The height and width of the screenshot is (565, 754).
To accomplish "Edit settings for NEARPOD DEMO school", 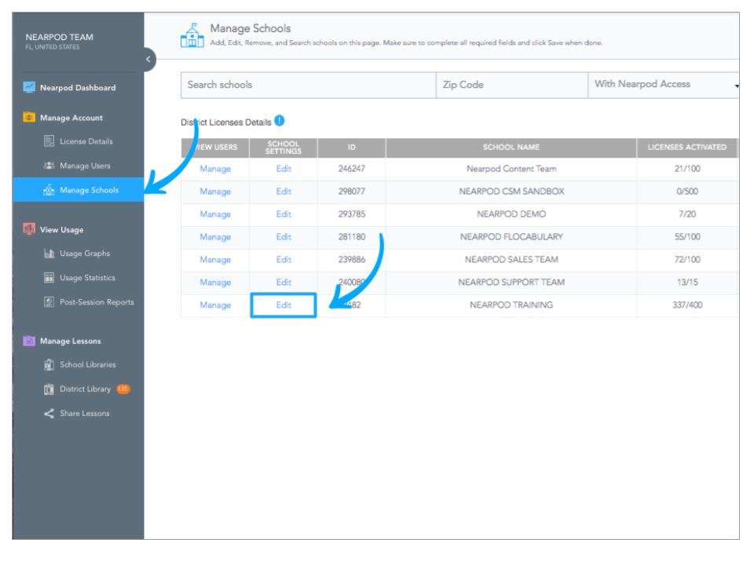I will 283,213.
